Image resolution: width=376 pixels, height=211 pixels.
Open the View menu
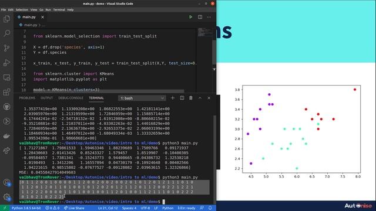coord(33,10)
